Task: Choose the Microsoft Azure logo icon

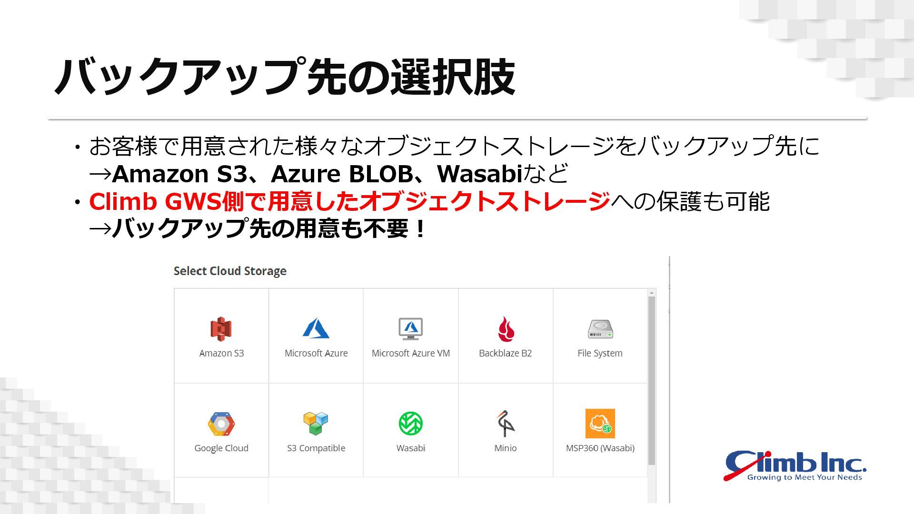Action: (316, 328)
